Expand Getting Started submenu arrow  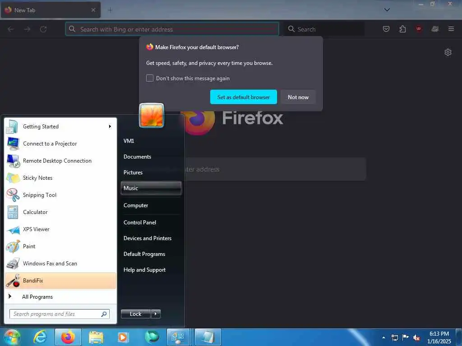(x=110, y=127)
